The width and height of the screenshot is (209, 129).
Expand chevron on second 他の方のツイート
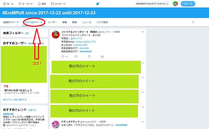point(143,78)
